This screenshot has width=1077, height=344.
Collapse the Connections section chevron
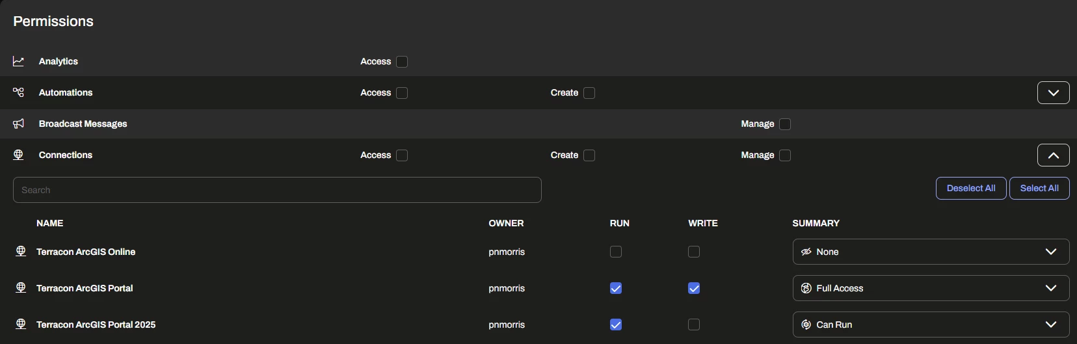[x=1054, y=155]
